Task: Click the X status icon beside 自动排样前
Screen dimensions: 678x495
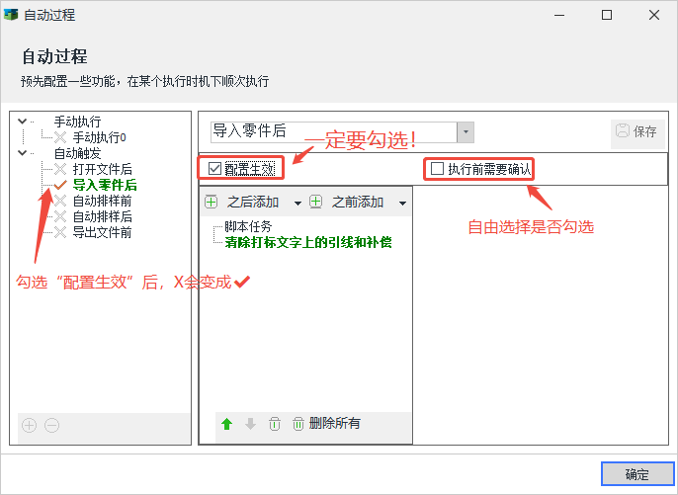Action: tap(60, 201)
